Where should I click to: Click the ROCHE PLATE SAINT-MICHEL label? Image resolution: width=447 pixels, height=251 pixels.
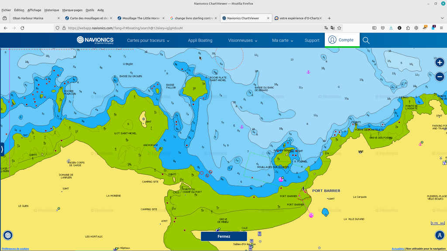[218, 79]
